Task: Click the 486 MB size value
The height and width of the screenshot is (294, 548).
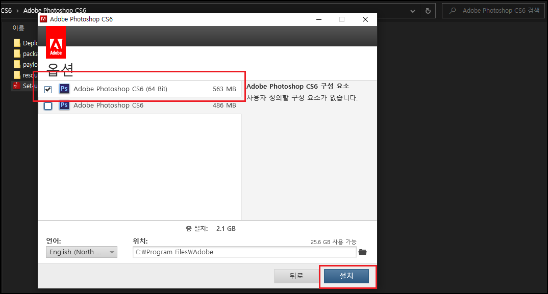Action: 225,105
